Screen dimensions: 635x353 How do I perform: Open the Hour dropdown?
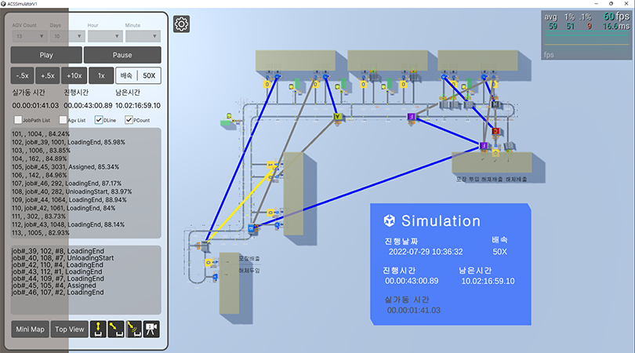tap(103, 36)
